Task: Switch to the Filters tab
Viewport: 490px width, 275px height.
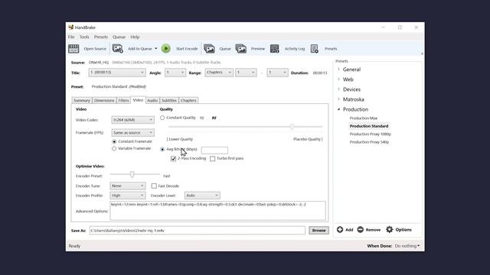Action: click(x=123, y=100)
